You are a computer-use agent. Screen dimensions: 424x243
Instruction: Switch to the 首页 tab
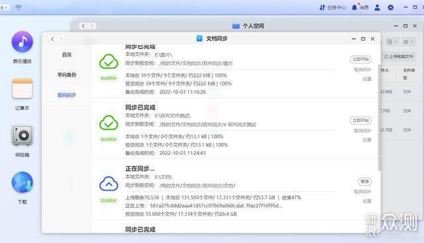click(x=67, y=54)
